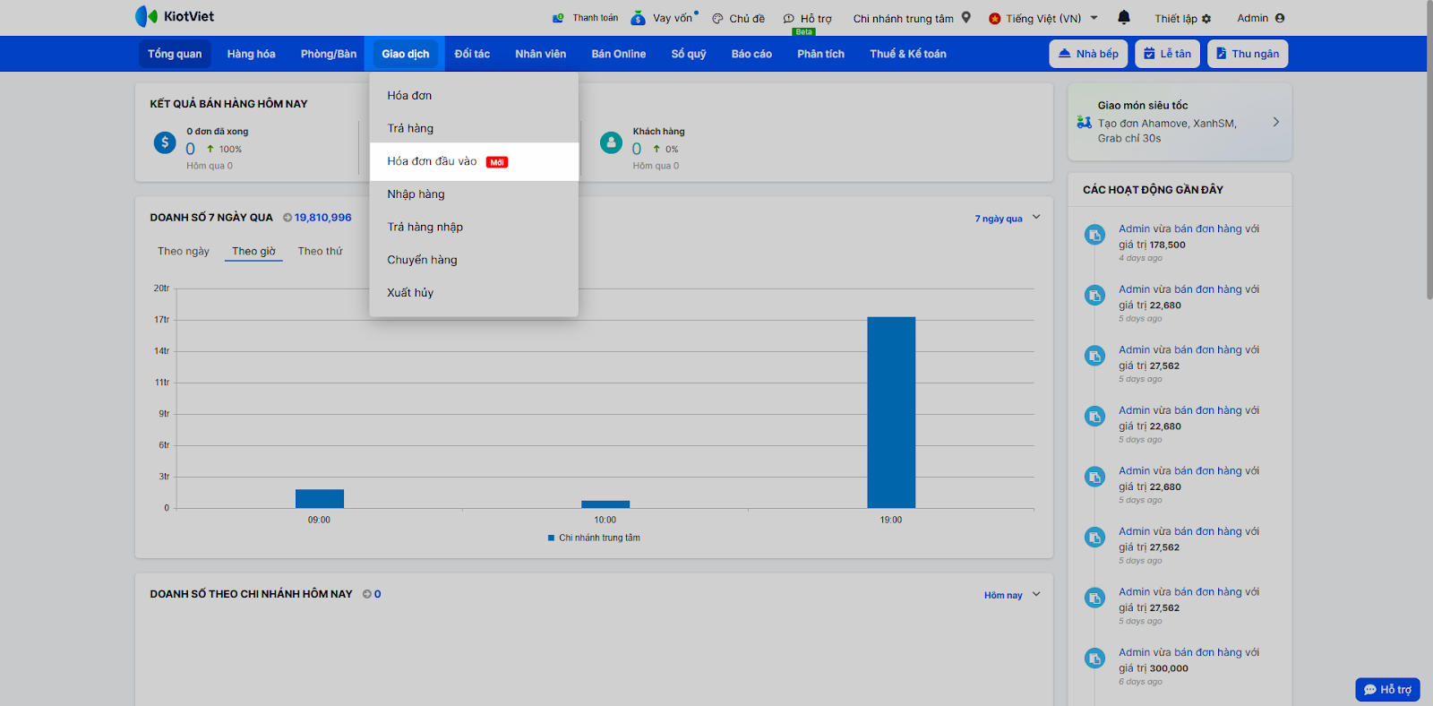Open the floating Hỗ trợ chat button
The height and width of the screenshot is (706, 1433).
pos(1387,690)
